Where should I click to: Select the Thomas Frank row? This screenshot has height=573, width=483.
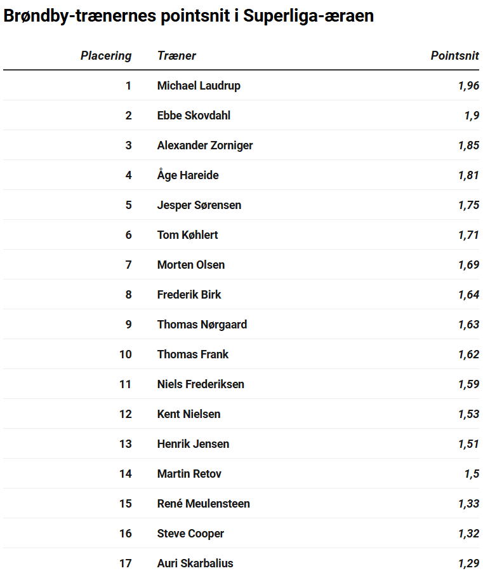click(x=241, y=354)
